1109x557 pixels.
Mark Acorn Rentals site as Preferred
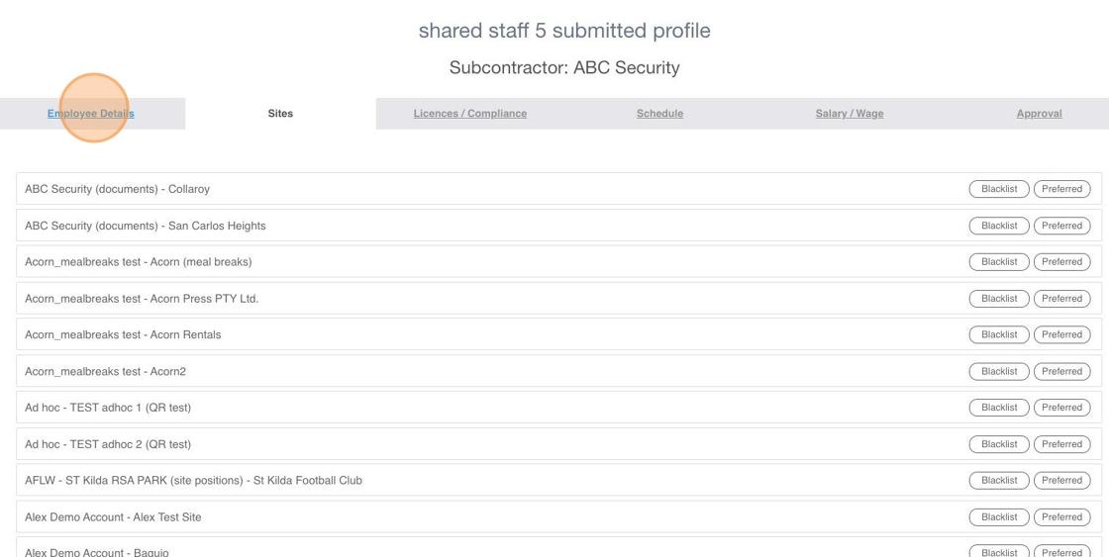(1061, 334)
